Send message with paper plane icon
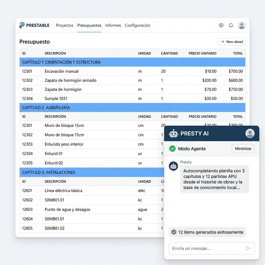The height and width of the screenshot is (265, 265). click(x=248, y=248)
